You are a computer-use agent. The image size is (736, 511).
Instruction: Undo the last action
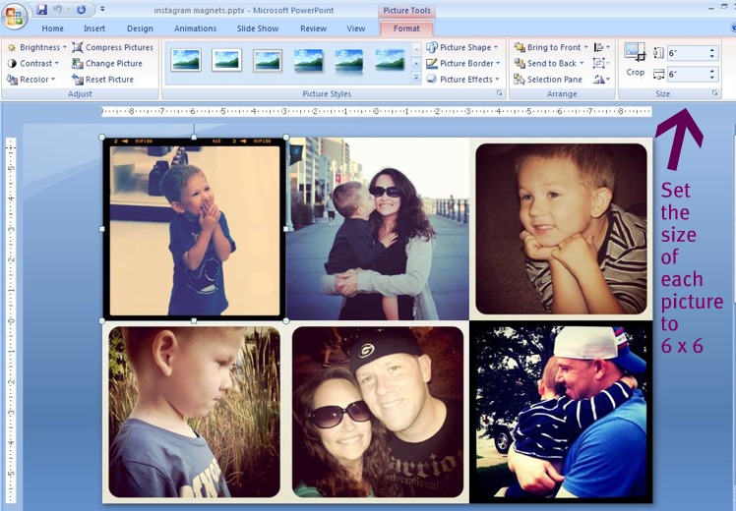pos(57,10)
